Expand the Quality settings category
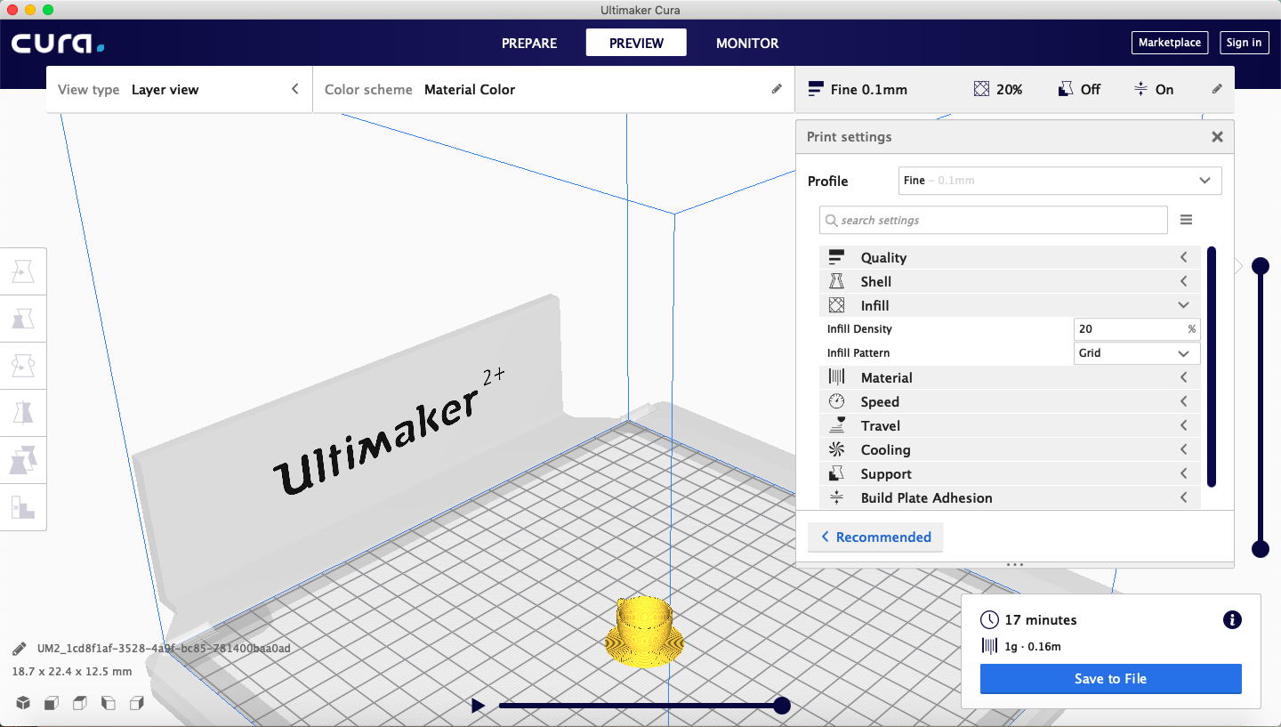Image resolution: width=1281 pixels, height=727 pixels. pyautogui.click(x=1010, y=257)
